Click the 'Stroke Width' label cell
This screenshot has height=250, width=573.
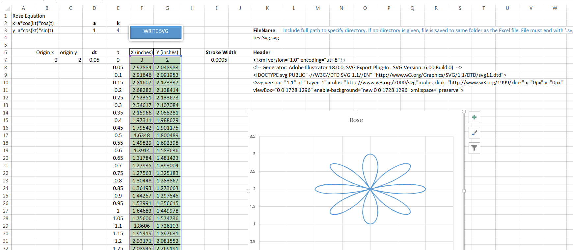click(x=221, y=52)
